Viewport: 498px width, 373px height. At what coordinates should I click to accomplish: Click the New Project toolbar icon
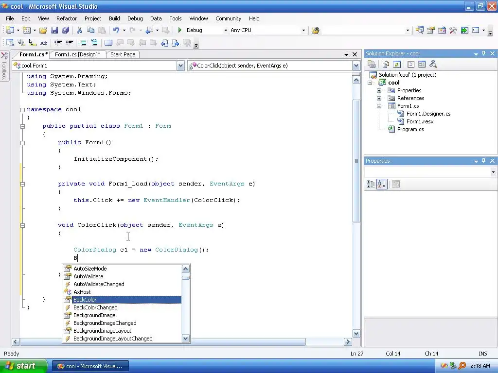click(10, 30)
